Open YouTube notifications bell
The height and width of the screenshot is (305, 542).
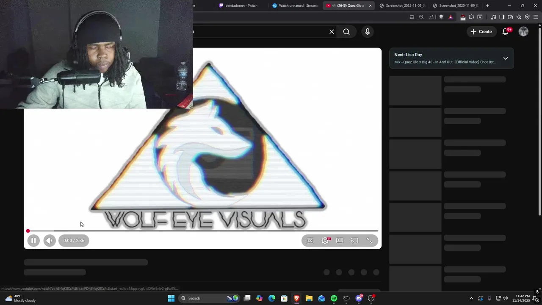tap(506, 32)
